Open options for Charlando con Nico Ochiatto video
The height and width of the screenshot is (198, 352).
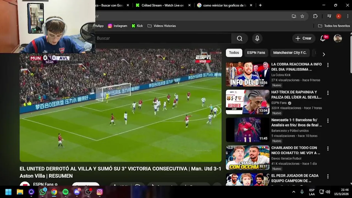(328, 148)
